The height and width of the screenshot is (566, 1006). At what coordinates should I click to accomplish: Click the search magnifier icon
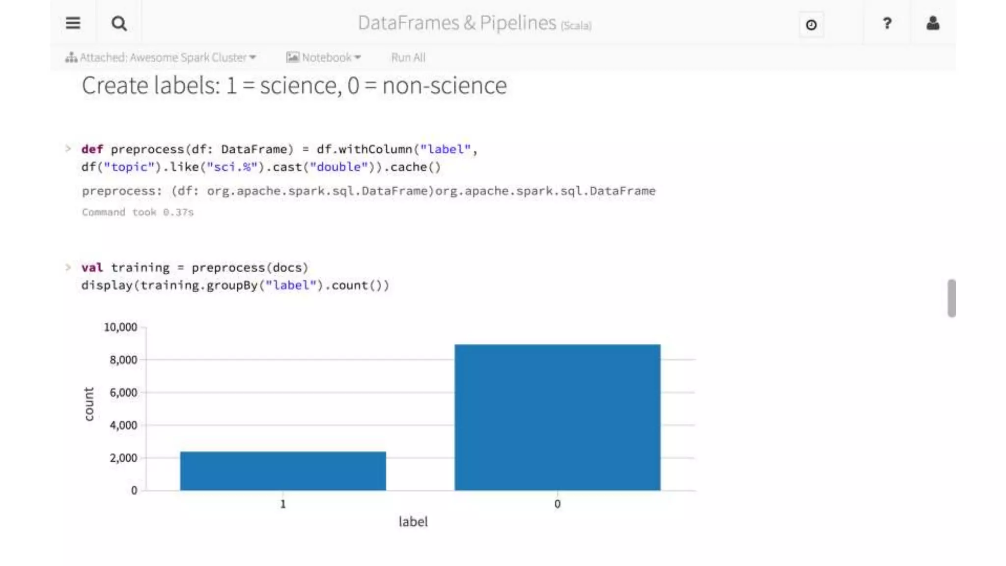(x=119, y=23)
